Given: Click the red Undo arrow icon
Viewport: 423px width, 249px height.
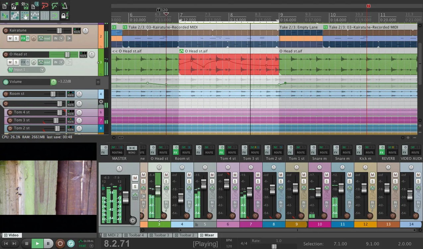Looking at the screenshot, I should point(45,6).
